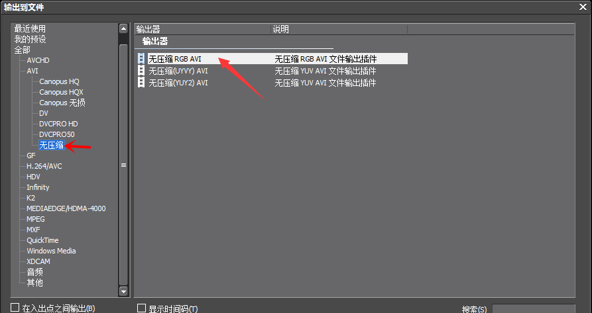Click the 搜索 search input field
This screenshot has width=592, height=313.
click(534, 308)
